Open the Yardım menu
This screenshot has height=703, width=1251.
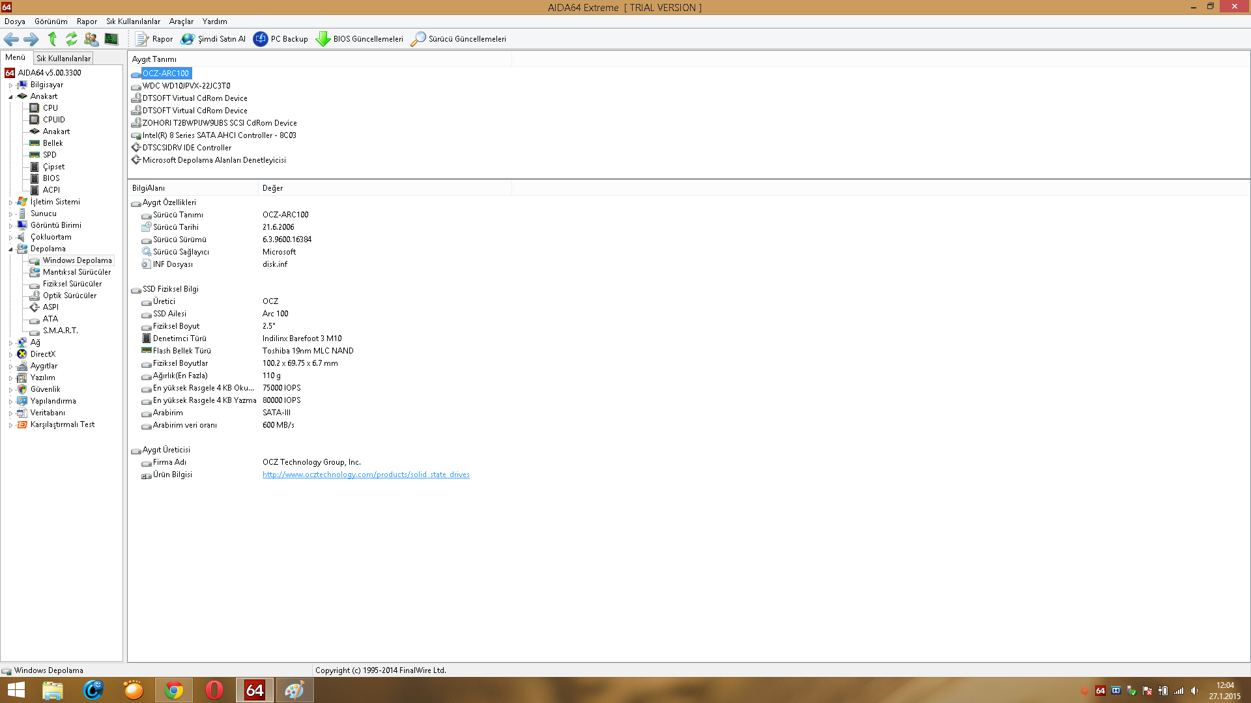[214, 21]
